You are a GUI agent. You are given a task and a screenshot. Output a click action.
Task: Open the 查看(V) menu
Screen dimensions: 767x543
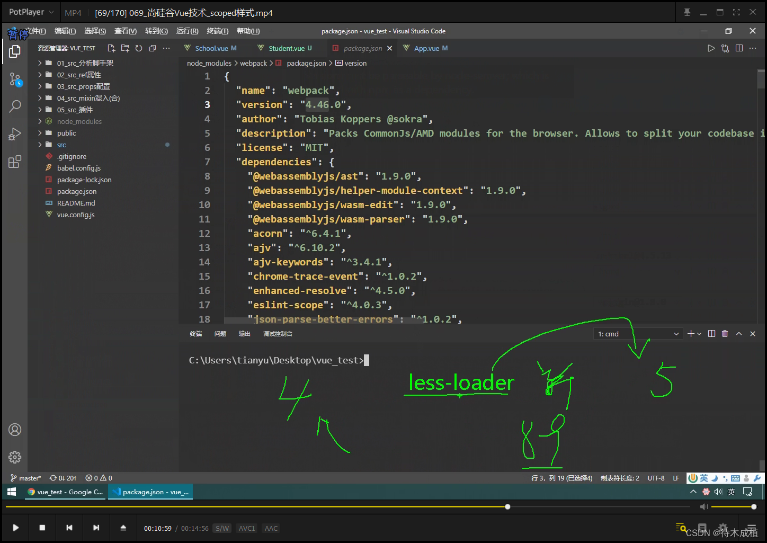(x=126, y=31)
